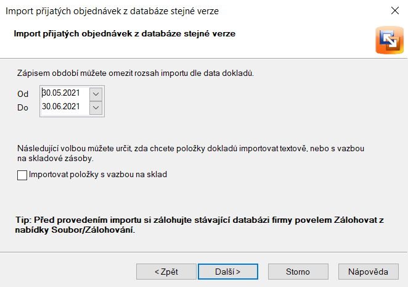Open help via Nápověda button
The width and height of the screenshot is (408, 287).
[x=368, y=272]
